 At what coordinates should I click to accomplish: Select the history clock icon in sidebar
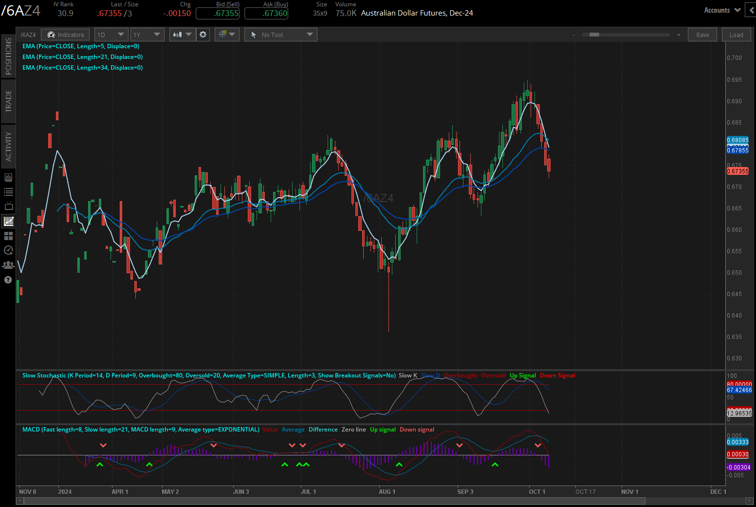tap(8, 250)
